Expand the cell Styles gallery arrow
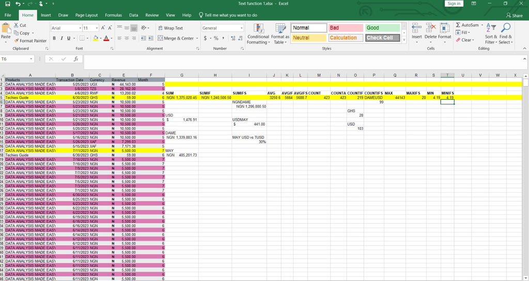This screenshot has width=529, height=281. pos(404,40)
